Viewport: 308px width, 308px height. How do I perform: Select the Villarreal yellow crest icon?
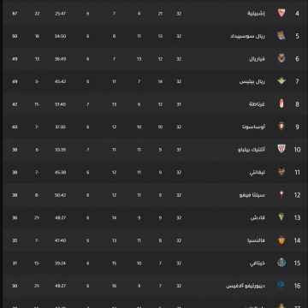(x=281, y=58)
